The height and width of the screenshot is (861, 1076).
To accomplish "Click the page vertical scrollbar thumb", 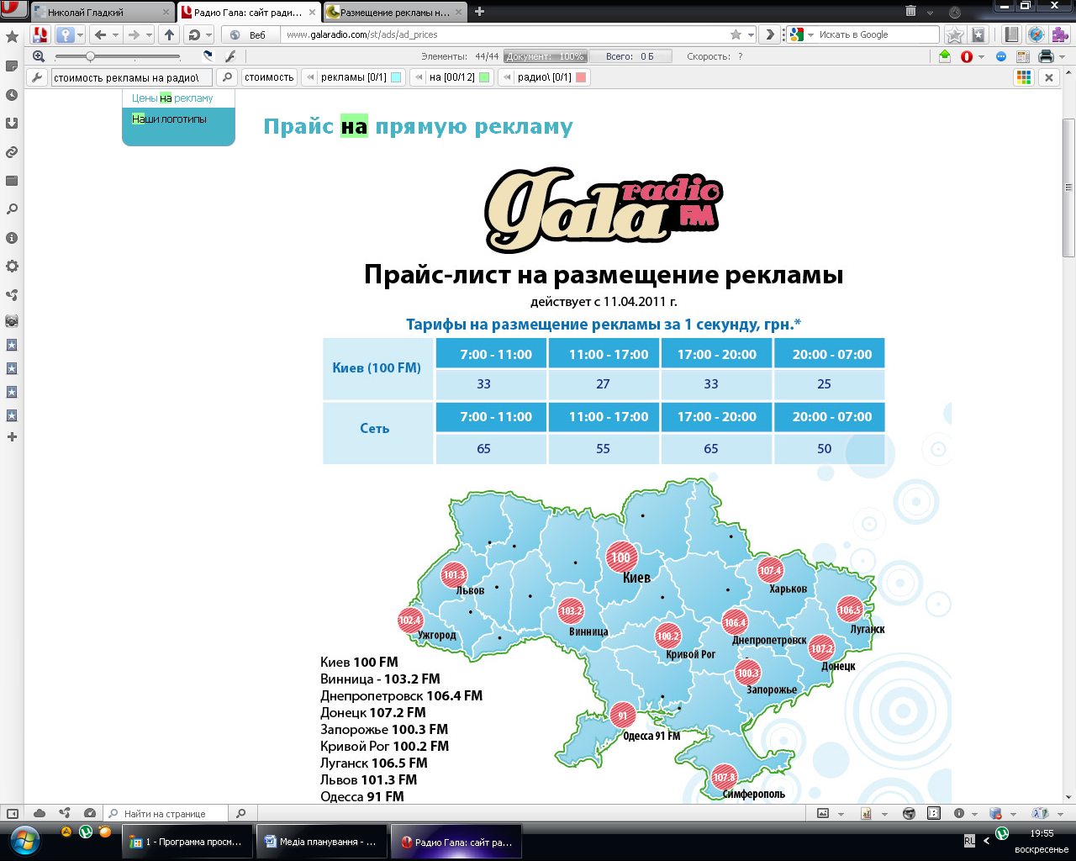I will (x=1068, y=188).
